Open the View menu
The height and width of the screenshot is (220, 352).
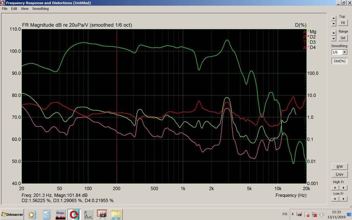pyautogui.click(x=25, y=9)
